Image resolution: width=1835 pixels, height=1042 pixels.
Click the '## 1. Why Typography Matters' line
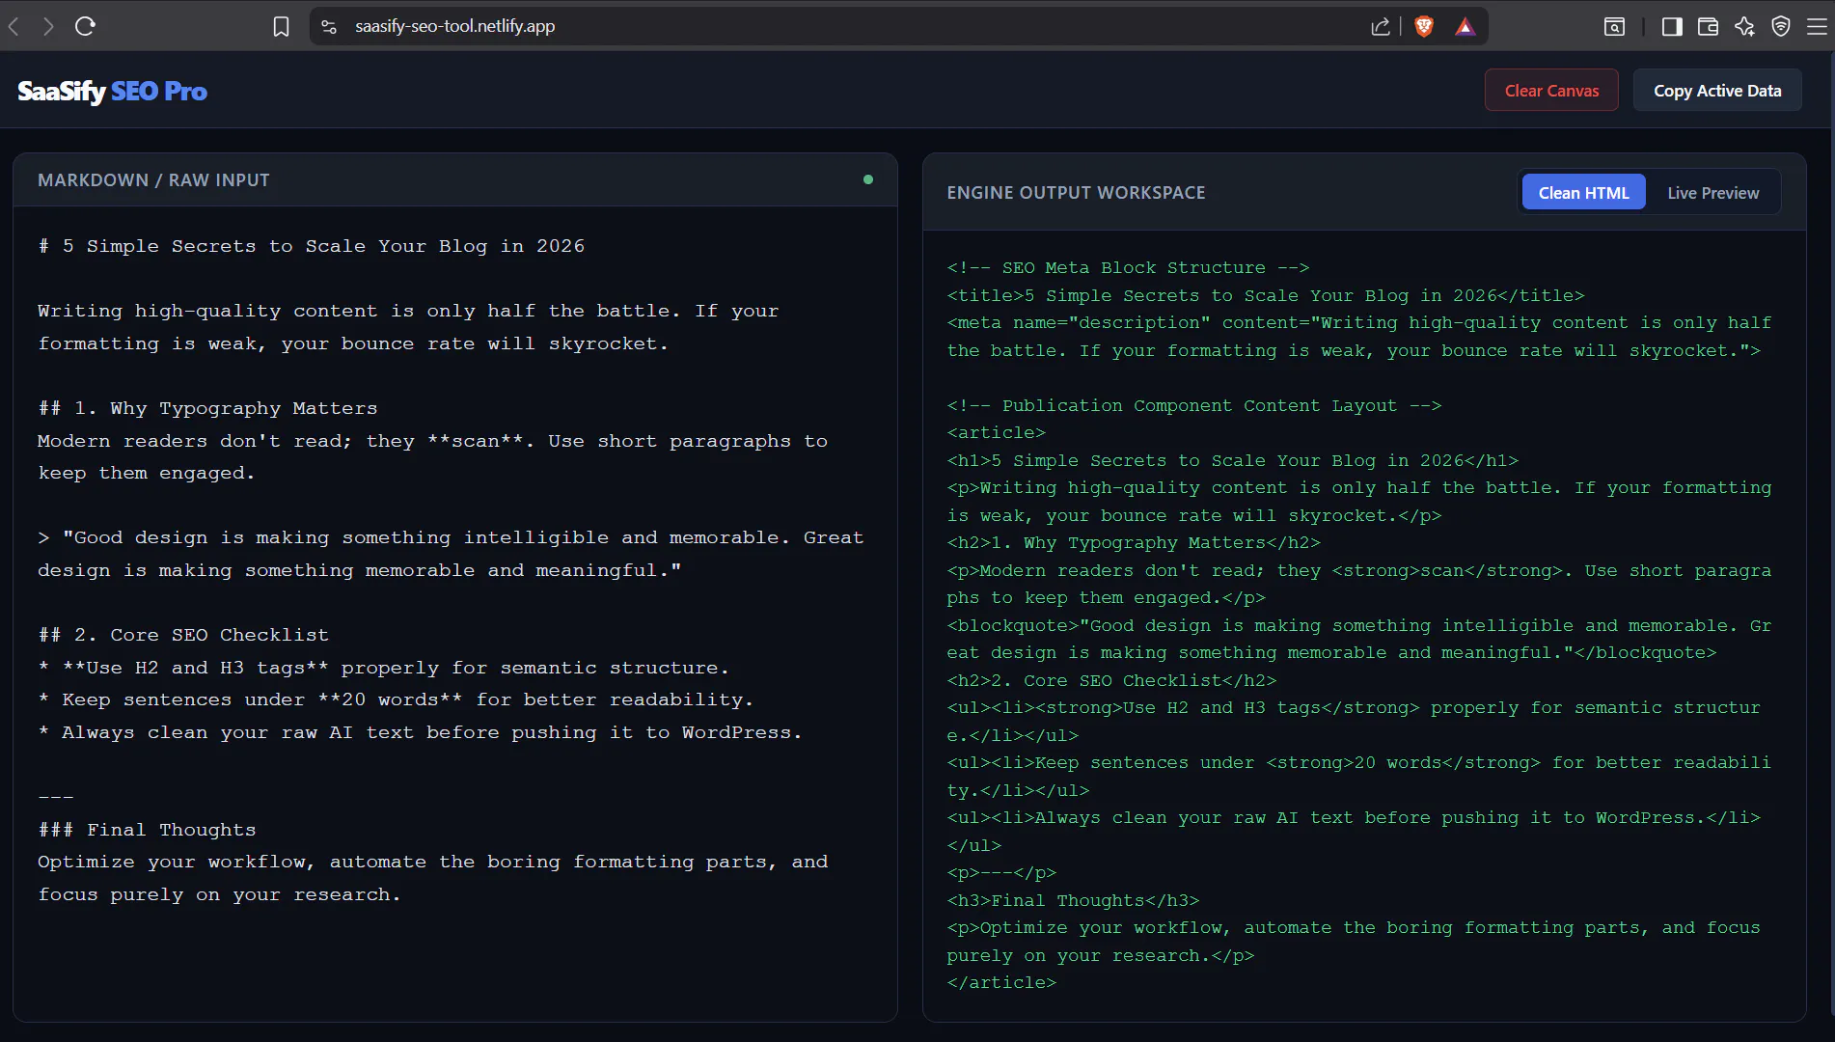[x=207, y=408]
